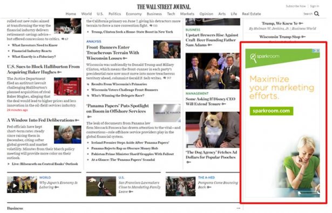332x213 pixels.
Task: Open the Politics section
Action: [x=114, y=13]
